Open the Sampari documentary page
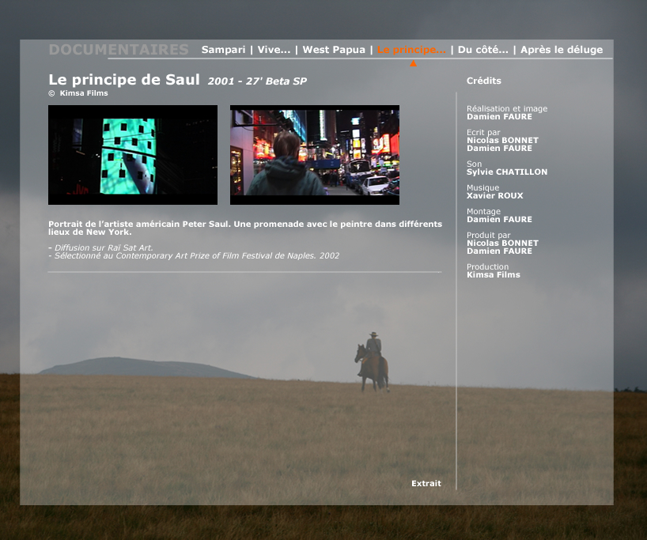Screen dimensions: 647x540 tap(223, 50)
